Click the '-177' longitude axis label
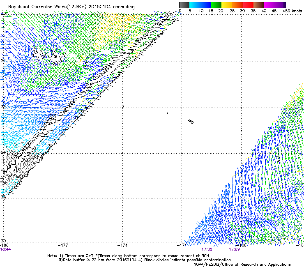Image resolution: width=304 pixels, height=267 pixels. click(x=63, y=245)
